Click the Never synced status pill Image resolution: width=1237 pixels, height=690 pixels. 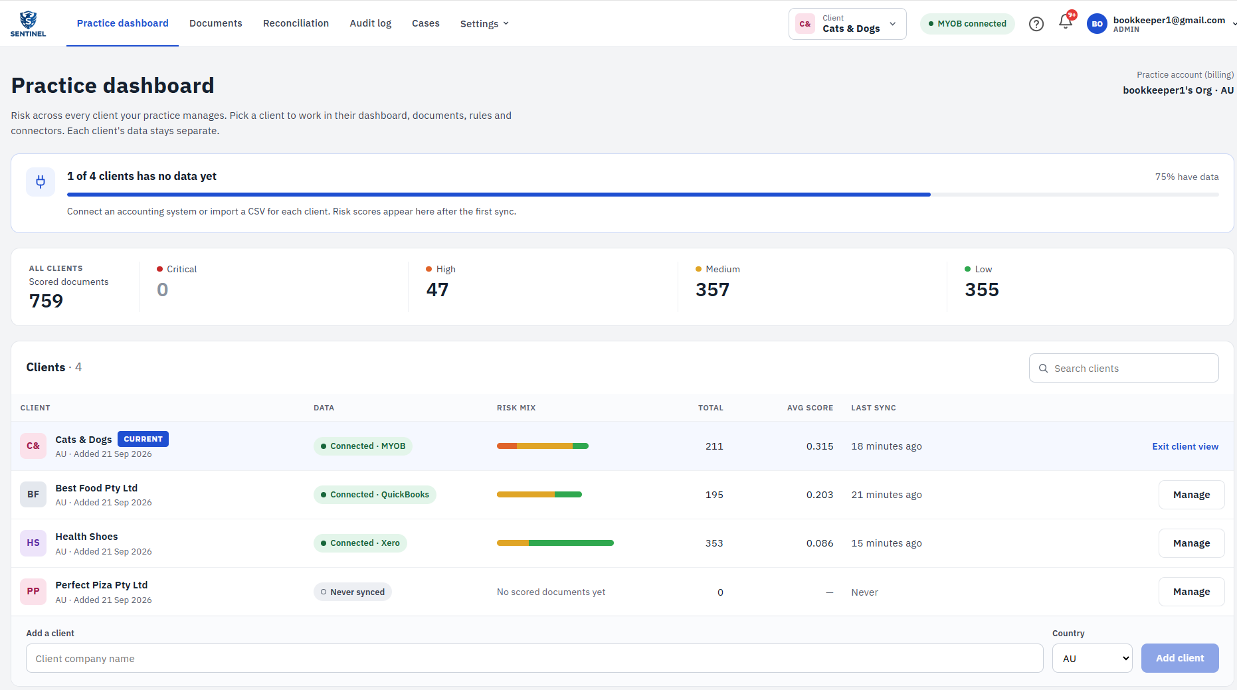click(352, 592)
